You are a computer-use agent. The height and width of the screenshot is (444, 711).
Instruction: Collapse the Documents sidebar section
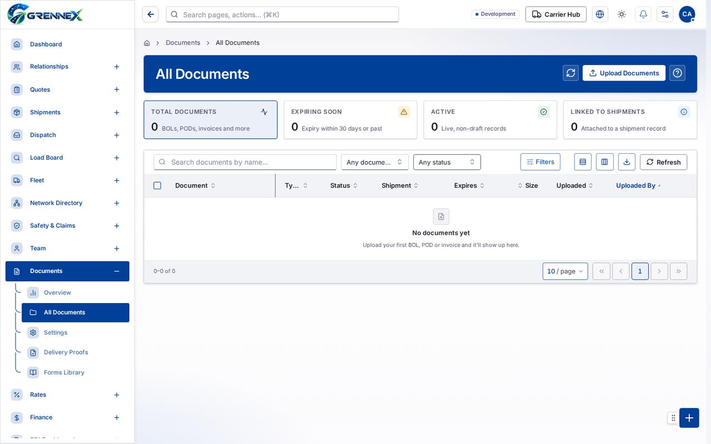click(117, 271)
